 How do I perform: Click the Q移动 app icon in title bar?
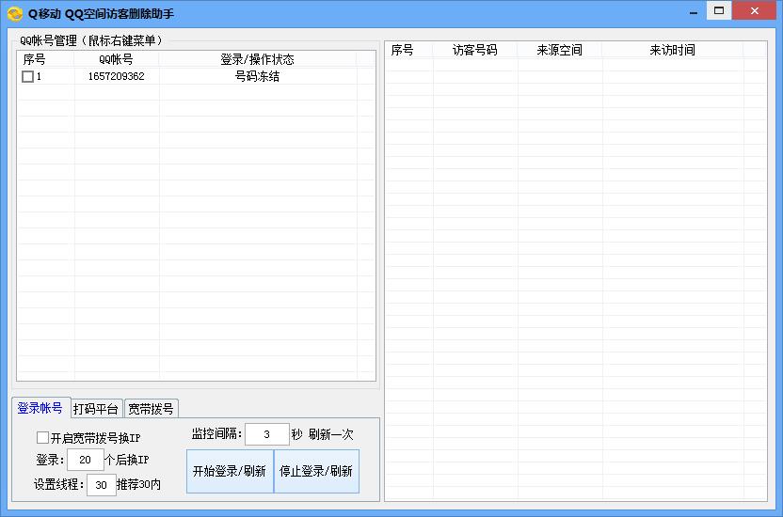(15, 13)
